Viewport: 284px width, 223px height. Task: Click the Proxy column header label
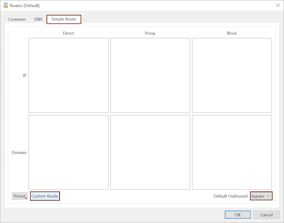[150, 33]
